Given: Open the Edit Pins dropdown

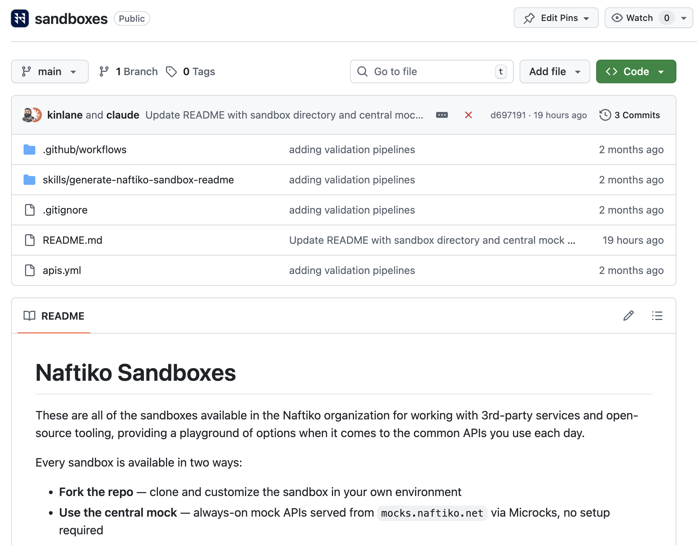Looking at the screenshot, I should tap(556, 18).
